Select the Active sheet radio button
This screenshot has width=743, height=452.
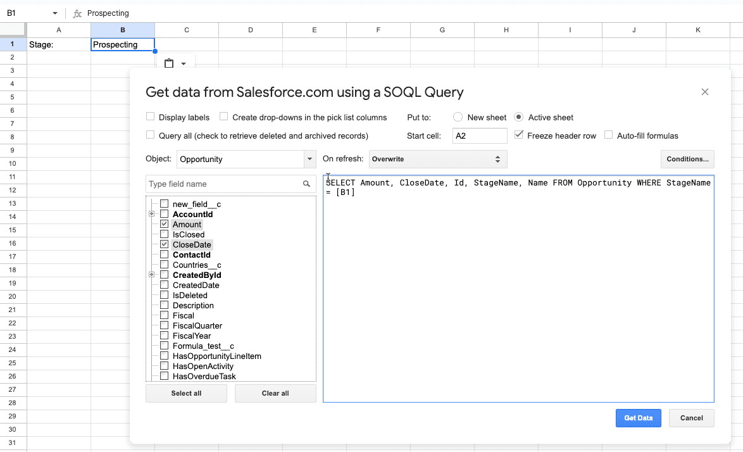click(x=519, y=117)
